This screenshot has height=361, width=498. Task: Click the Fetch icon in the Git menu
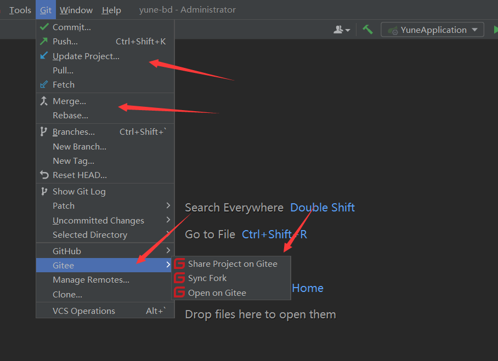(44, 84)
